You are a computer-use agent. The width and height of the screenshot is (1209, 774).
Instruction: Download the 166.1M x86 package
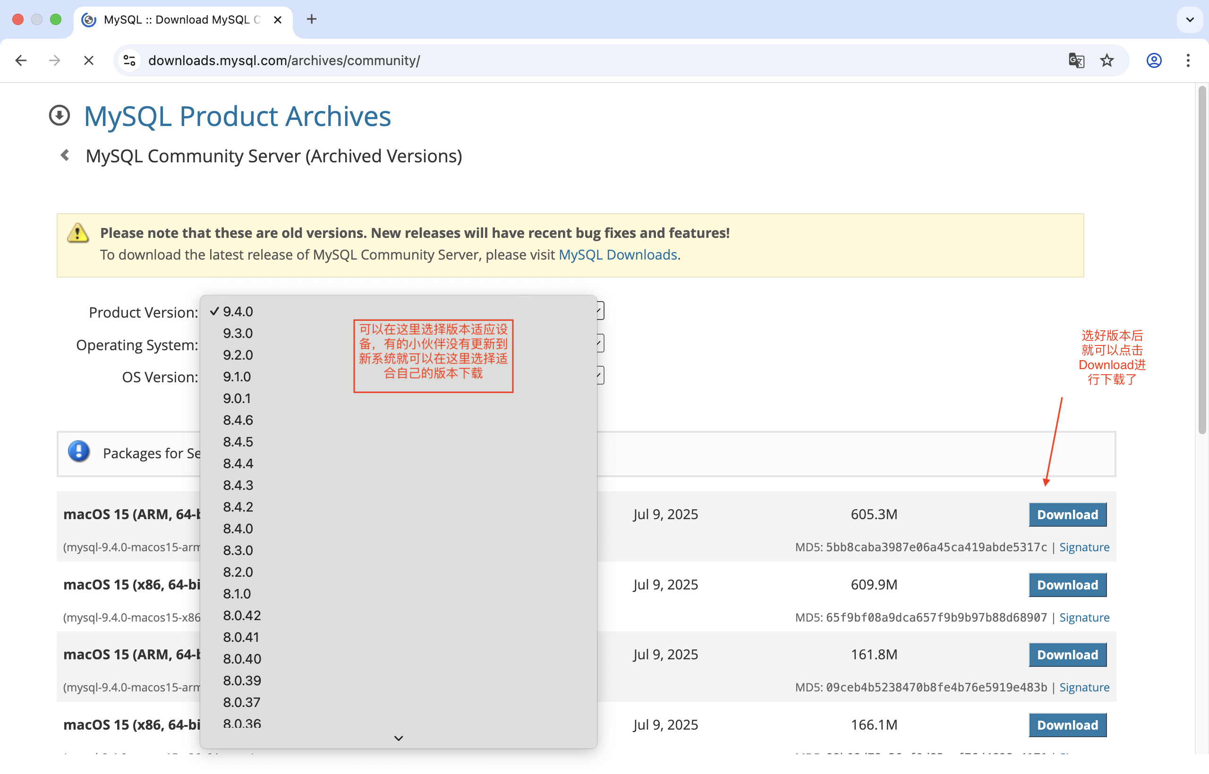tap(1067, 725)
